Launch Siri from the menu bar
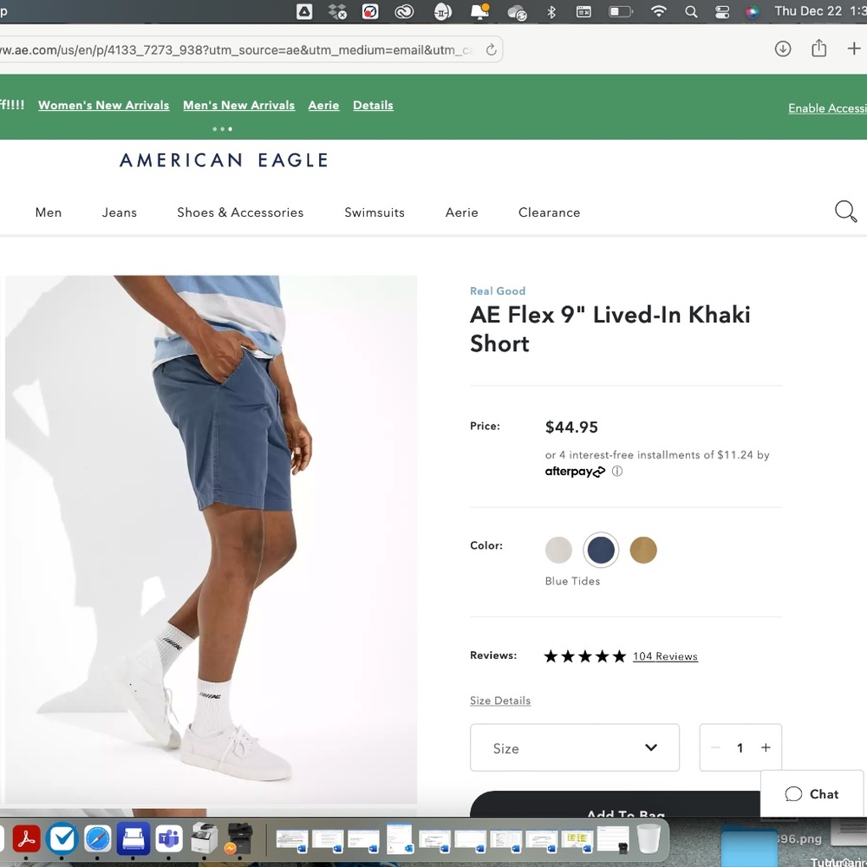This screenshot has height=867, width=867. click(x=752, y=11)
